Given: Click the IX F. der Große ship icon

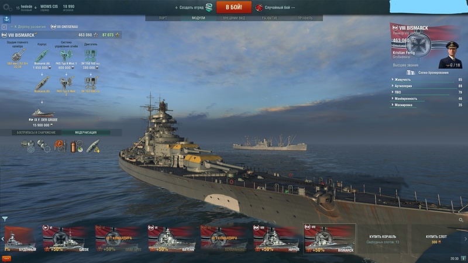Looking at the screenshot, I should point(43,113).
